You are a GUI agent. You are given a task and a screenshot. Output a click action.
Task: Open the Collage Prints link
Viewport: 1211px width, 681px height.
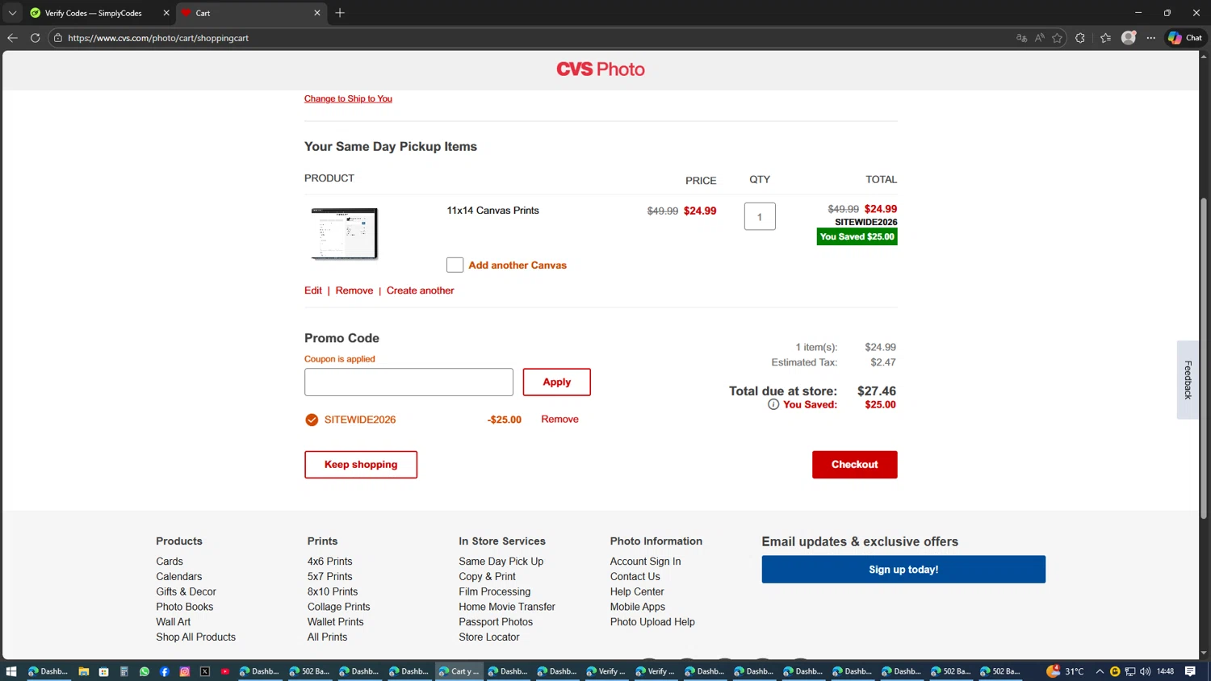point(338,607)
